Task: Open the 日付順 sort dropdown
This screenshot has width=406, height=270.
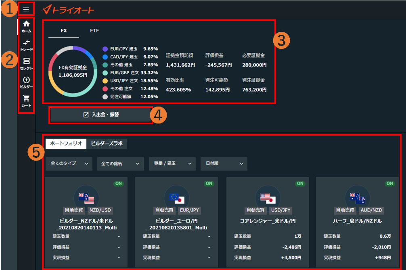Action: click(224, 163)
